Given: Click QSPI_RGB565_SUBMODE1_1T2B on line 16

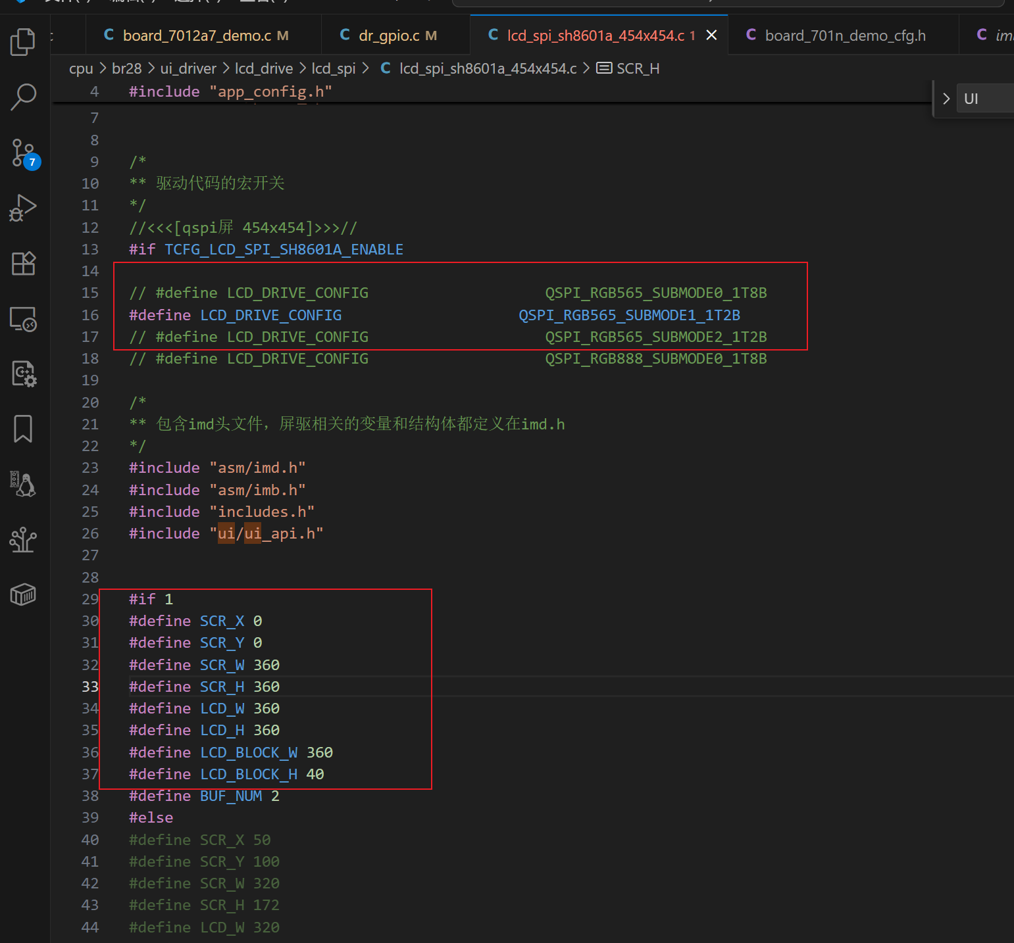Looking at the screenshot, I should pos(630,315).
